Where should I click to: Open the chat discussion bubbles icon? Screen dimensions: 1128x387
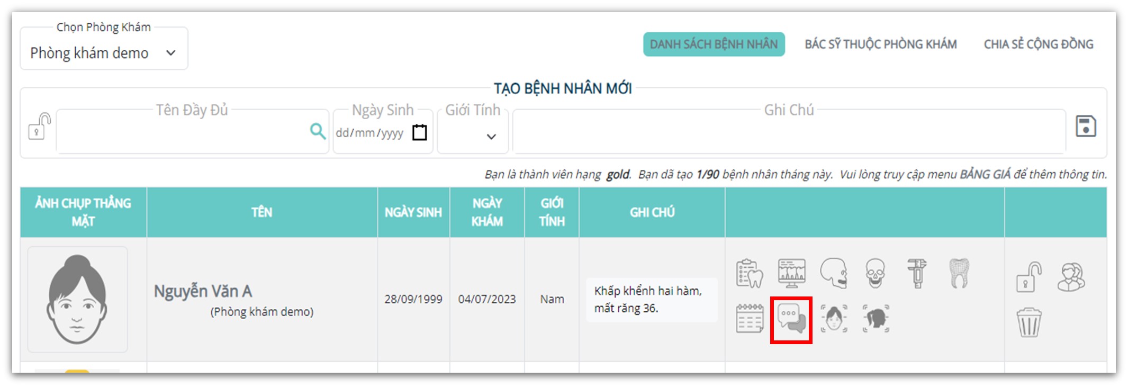pyautogui.click(x=792, y=319)
